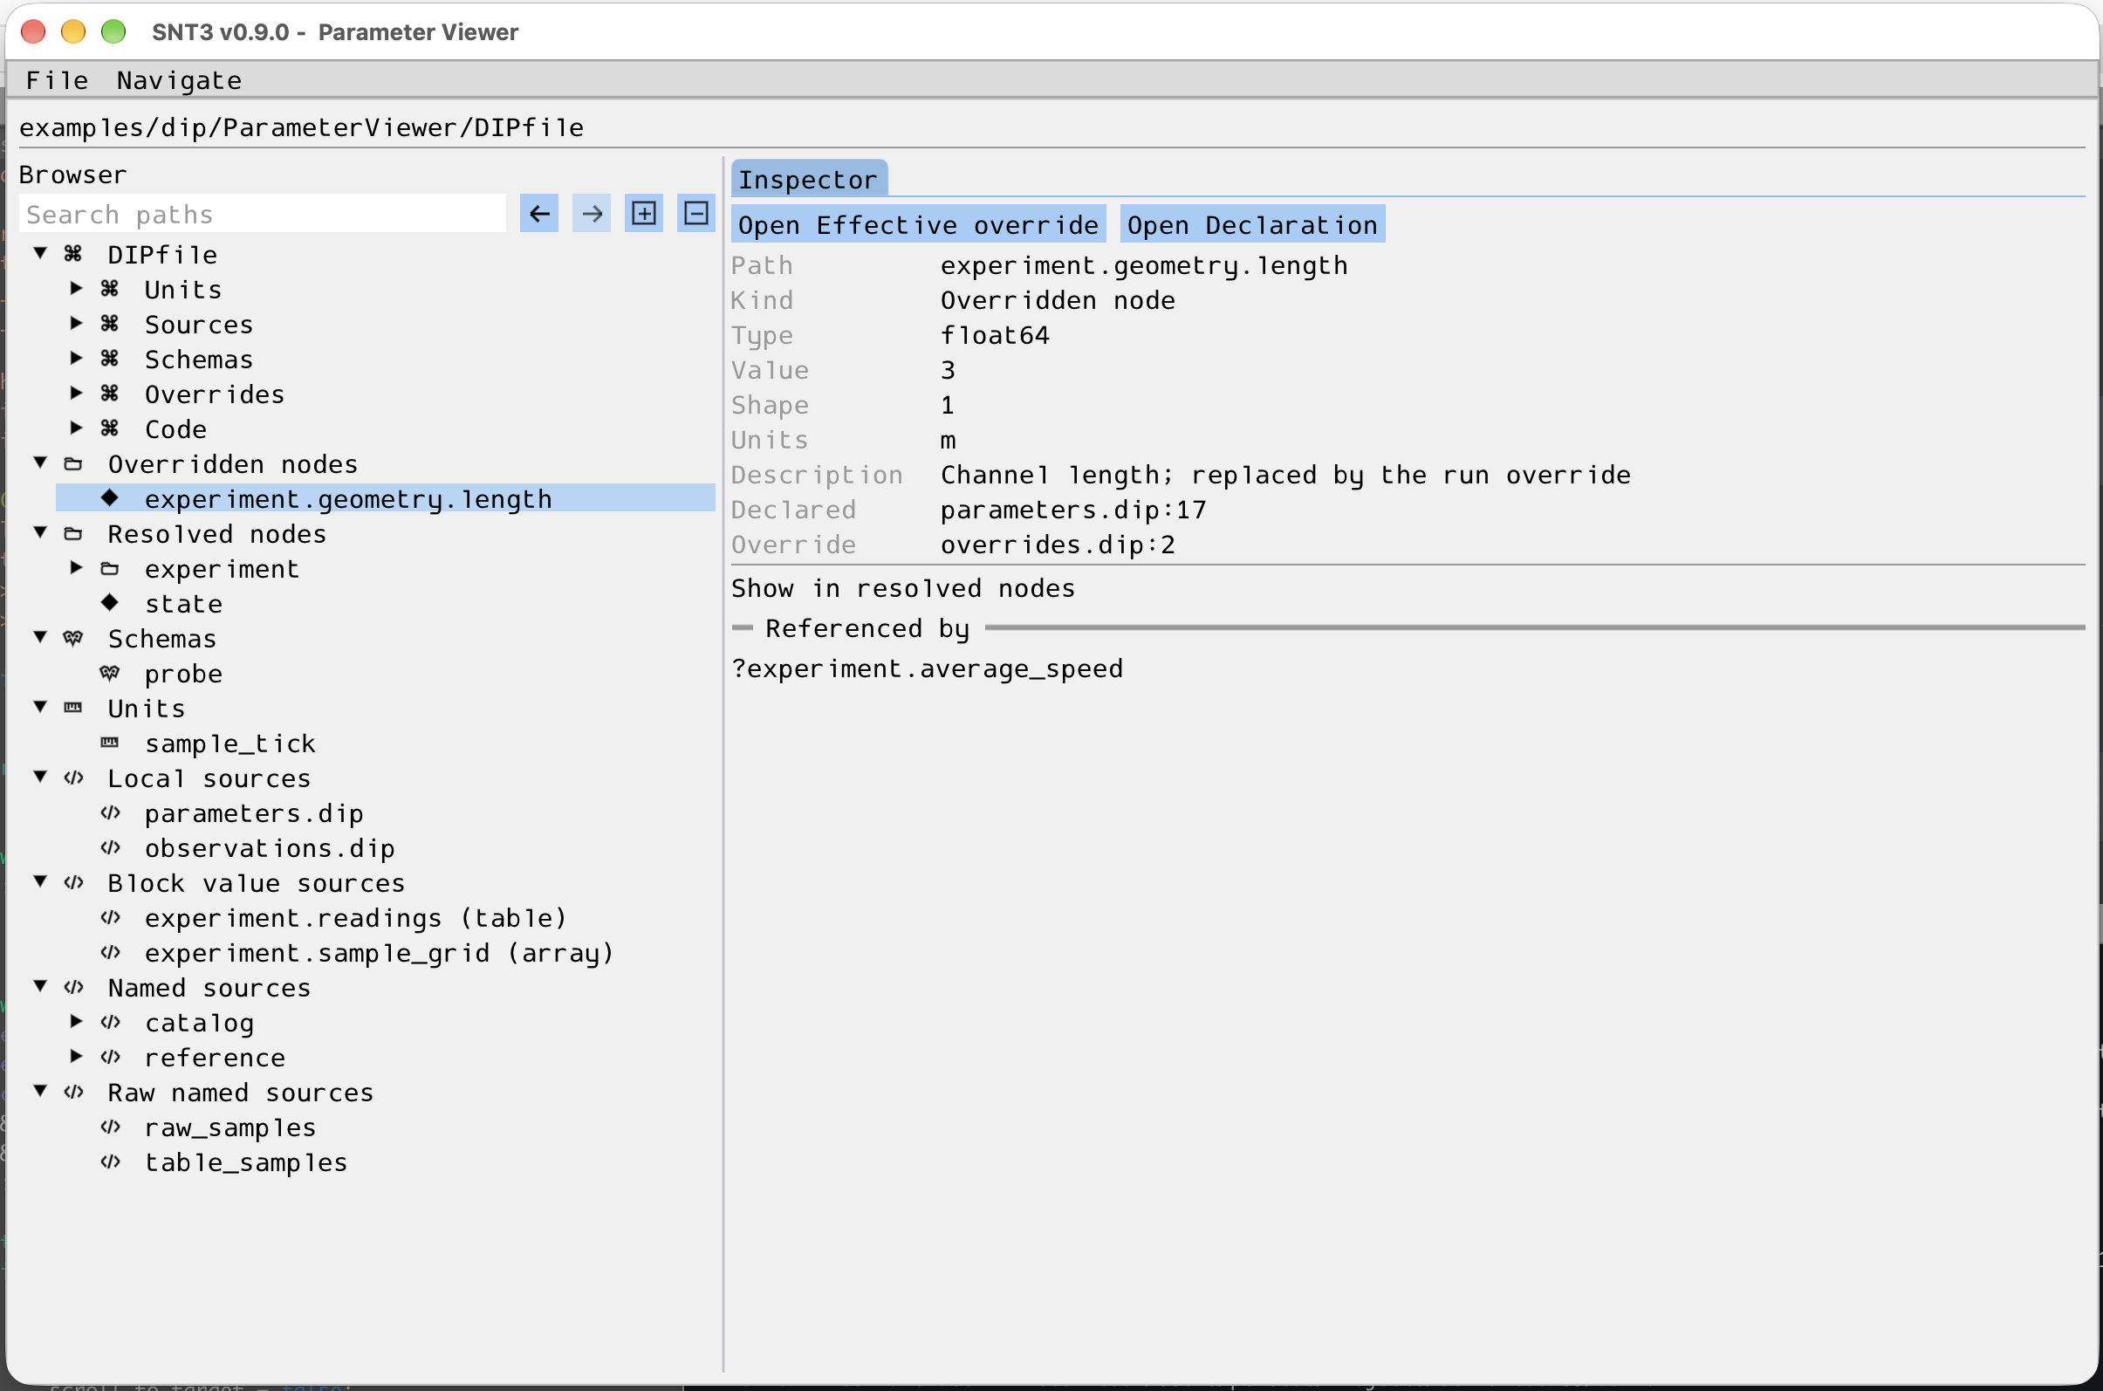Click the schema icon beside probe

pos(110,674)
